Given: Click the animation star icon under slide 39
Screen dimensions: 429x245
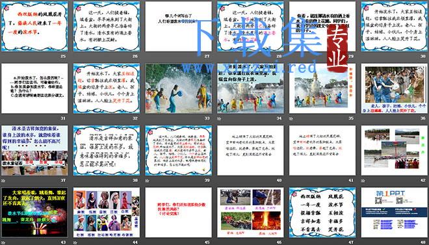Looking at the screenshot, I should 147,181.
